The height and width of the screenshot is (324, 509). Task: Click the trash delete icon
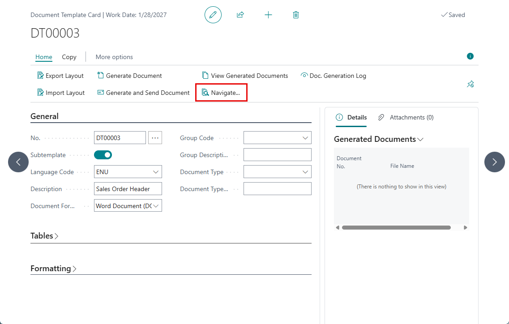click(295, 15)
